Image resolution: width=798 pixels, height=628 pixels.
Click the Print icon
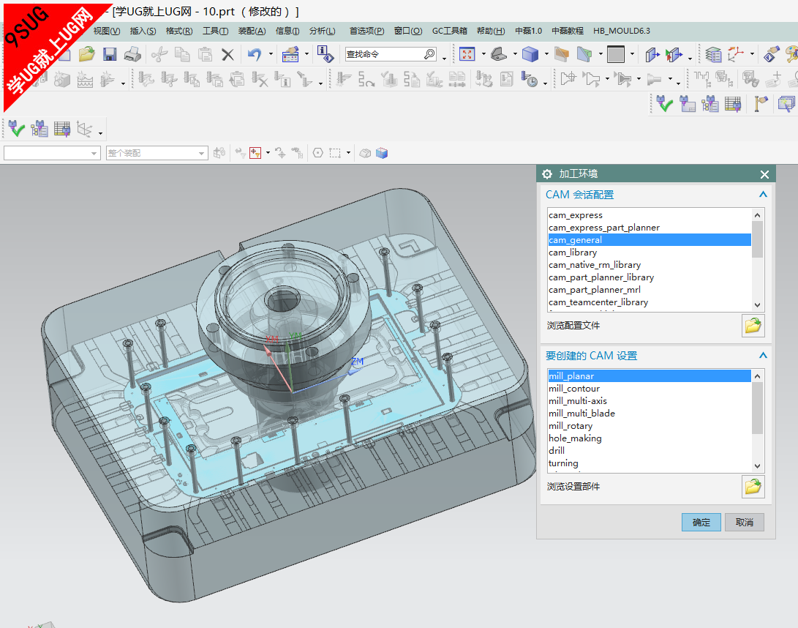132,54
